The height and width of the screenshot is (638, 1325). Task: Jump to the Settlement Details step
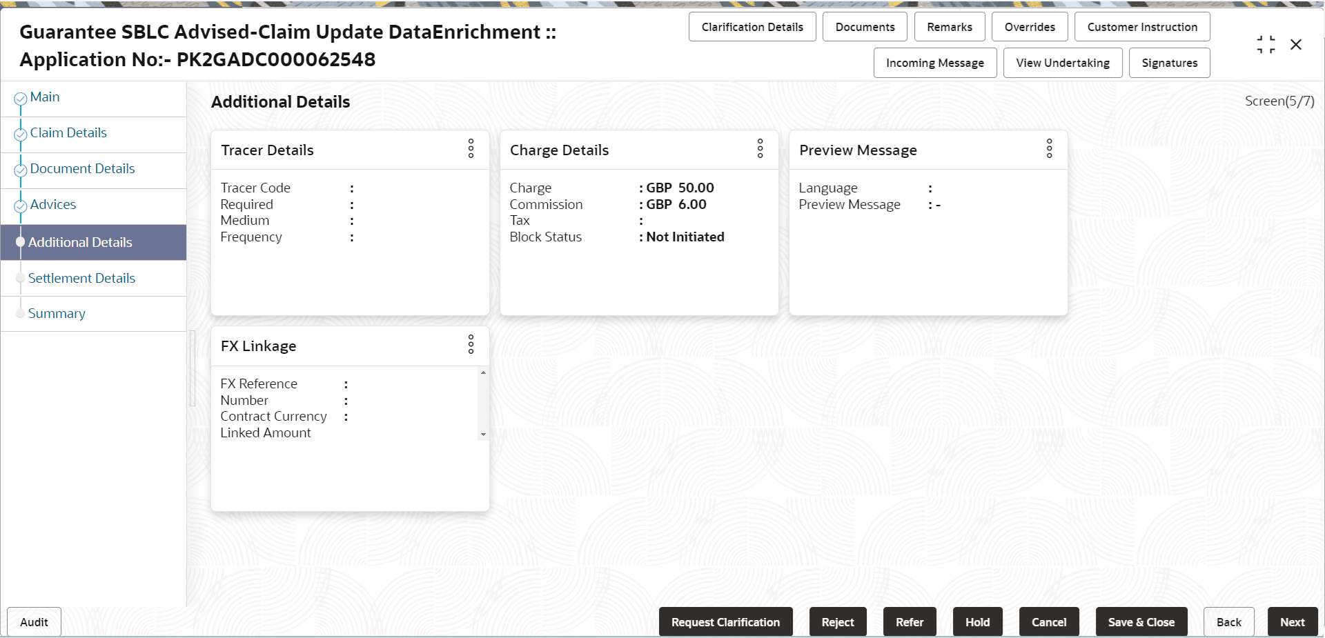click(x=81, y=278)
